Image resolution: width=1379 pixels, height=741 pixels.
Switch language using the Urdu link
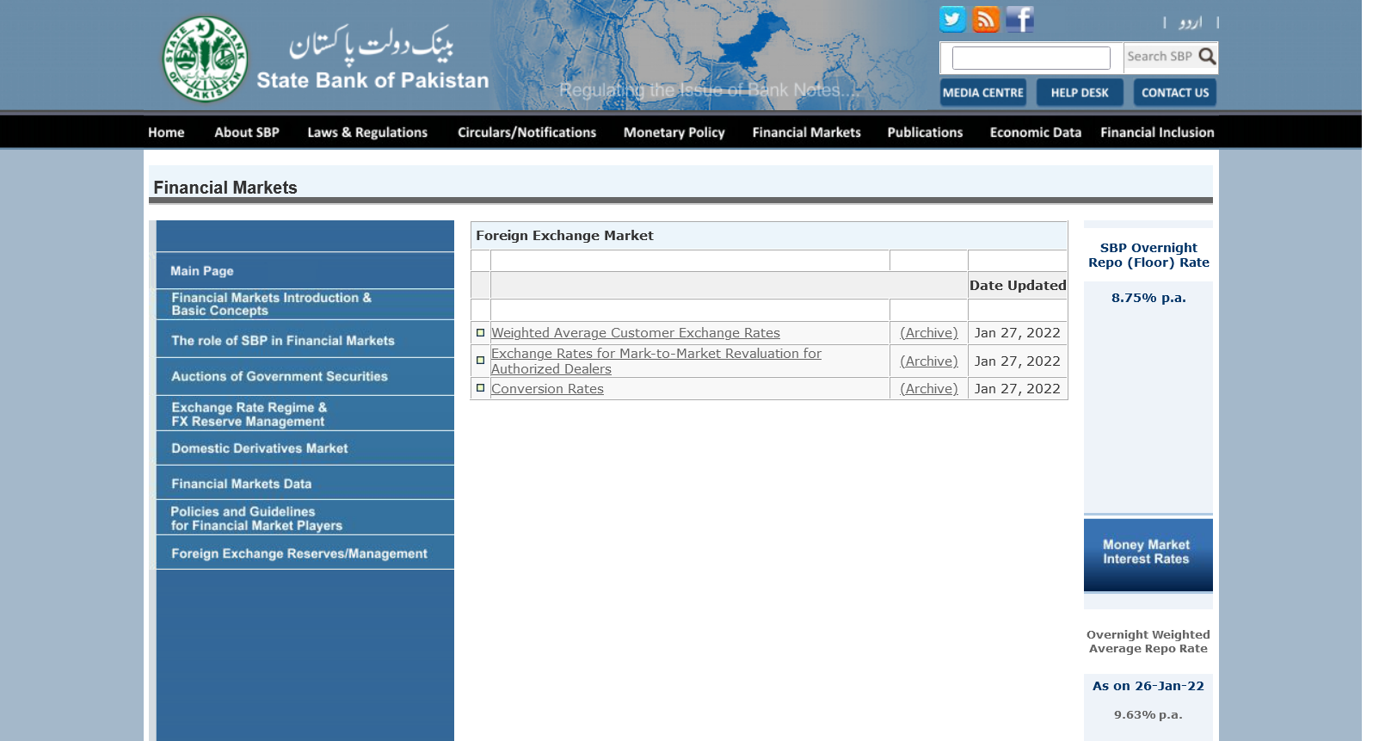coord(1191,22)
